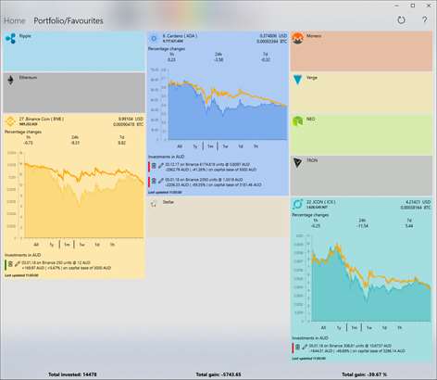Go to the Home tab
Screen dimensions: 437x380
tap(15, 20)
